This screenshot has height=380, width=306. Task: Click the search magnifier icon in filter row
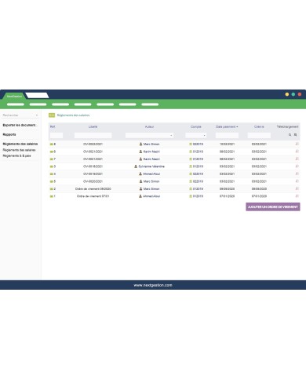tap(290, 135)
